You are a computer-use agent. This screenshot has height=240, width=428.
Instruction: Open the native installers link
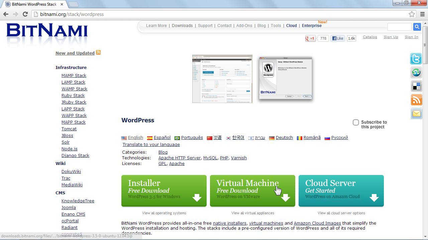[x=230, y=223]
